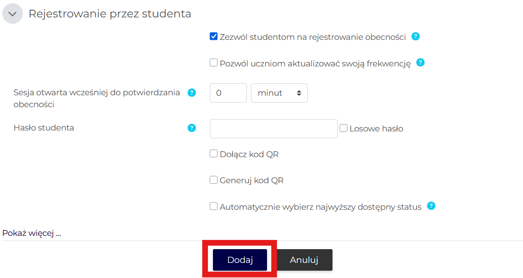Uncheck 'Zezwól studentom na rejestrowanie obecności'
Screen dimensions: 523x278
tap(213, 37)
